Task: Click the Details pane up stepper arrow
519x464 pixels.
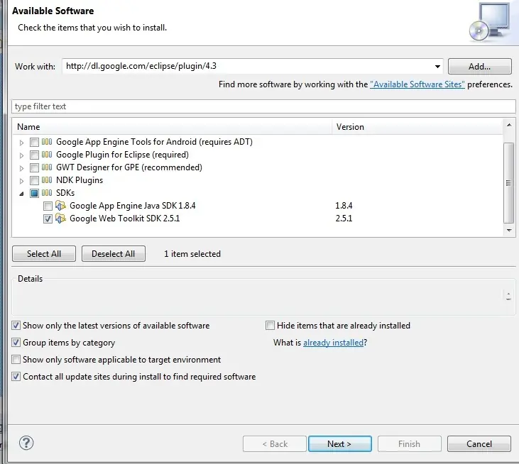Action: [508, 293]
